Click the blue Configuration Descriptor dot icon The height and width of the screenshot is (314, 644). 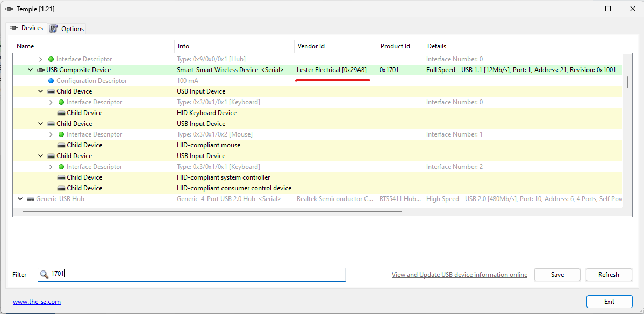click(x=51, y=81)
